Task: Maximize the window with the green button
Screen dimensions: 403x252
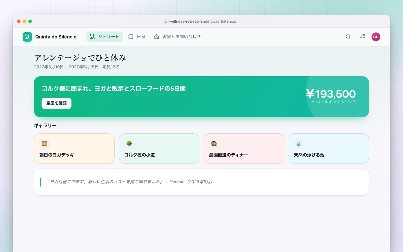Action: click(x=30, y=21)
